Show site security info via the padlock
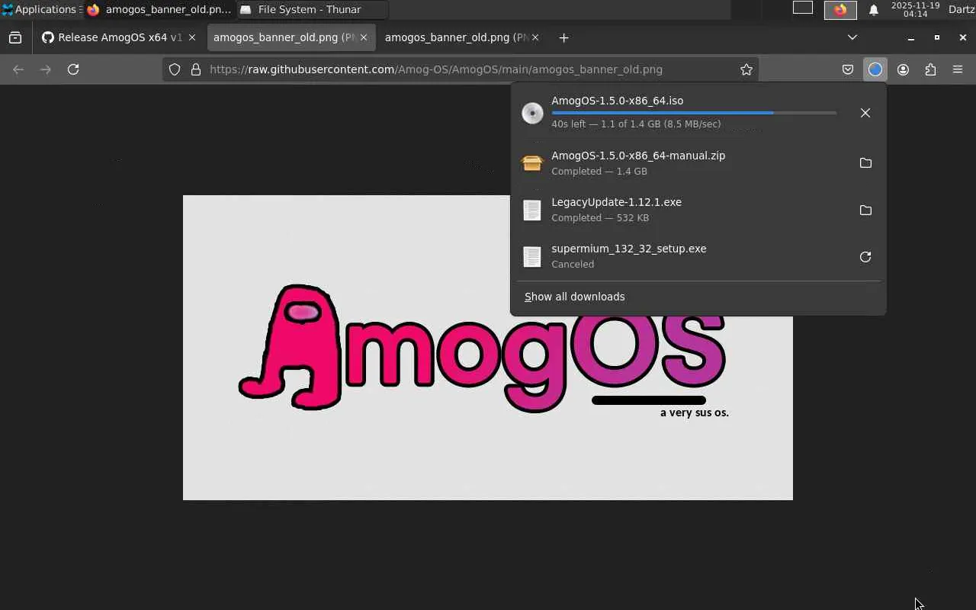This screenshot has height=610, width=976. click(196, 69)
